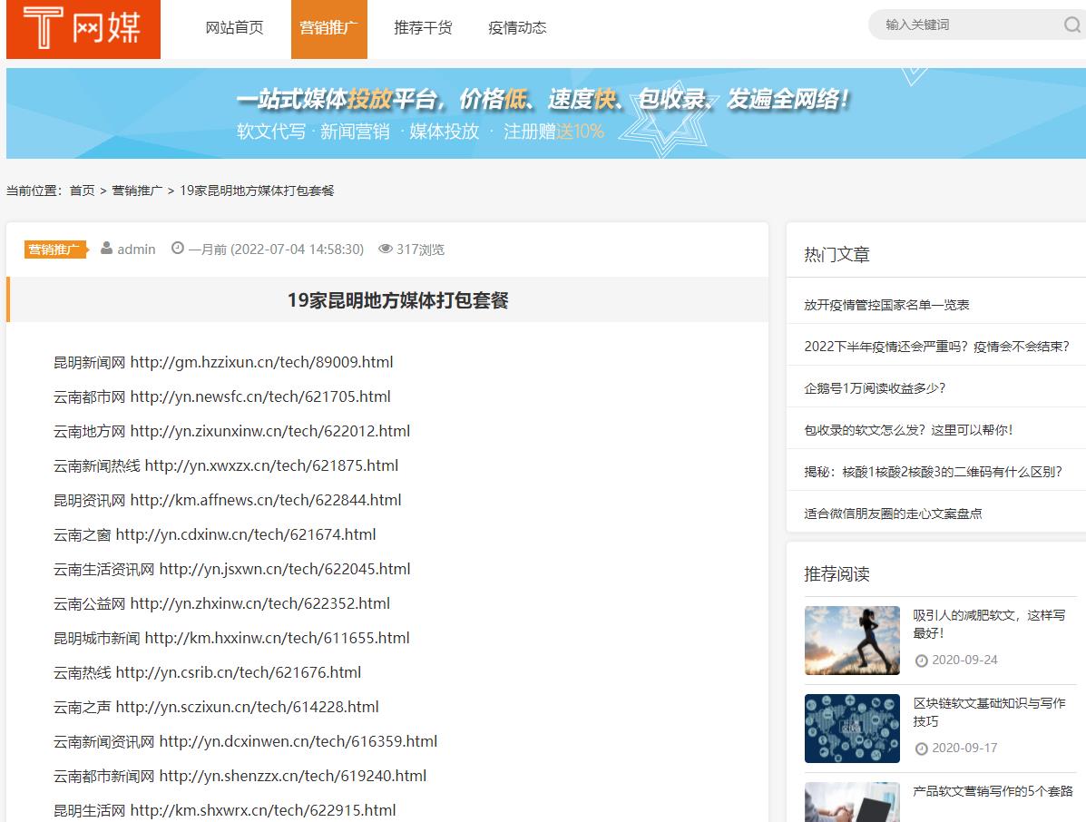Click the article title 19家昆明地方媒体打包套餐
The image size is (1086, 822).
(397, 299)
